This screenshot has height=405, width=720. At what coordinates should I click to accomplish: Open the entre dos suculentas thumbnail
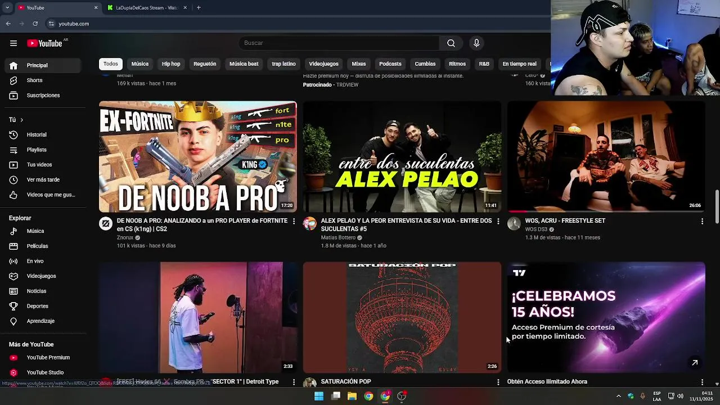pyautogui.click(x=402, y=157)
